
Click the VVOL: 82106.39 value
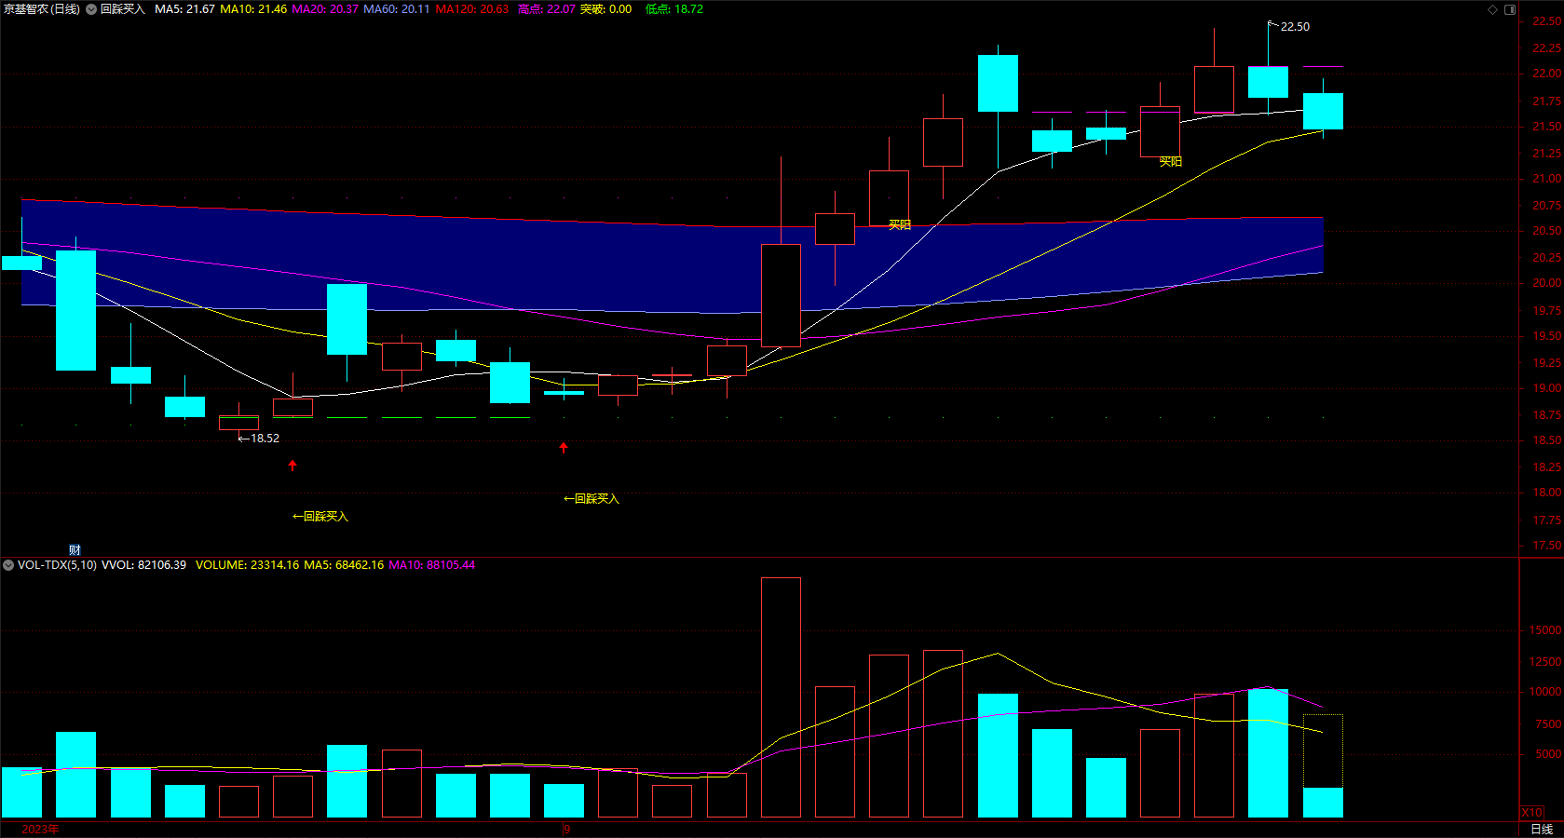(143, 565)
